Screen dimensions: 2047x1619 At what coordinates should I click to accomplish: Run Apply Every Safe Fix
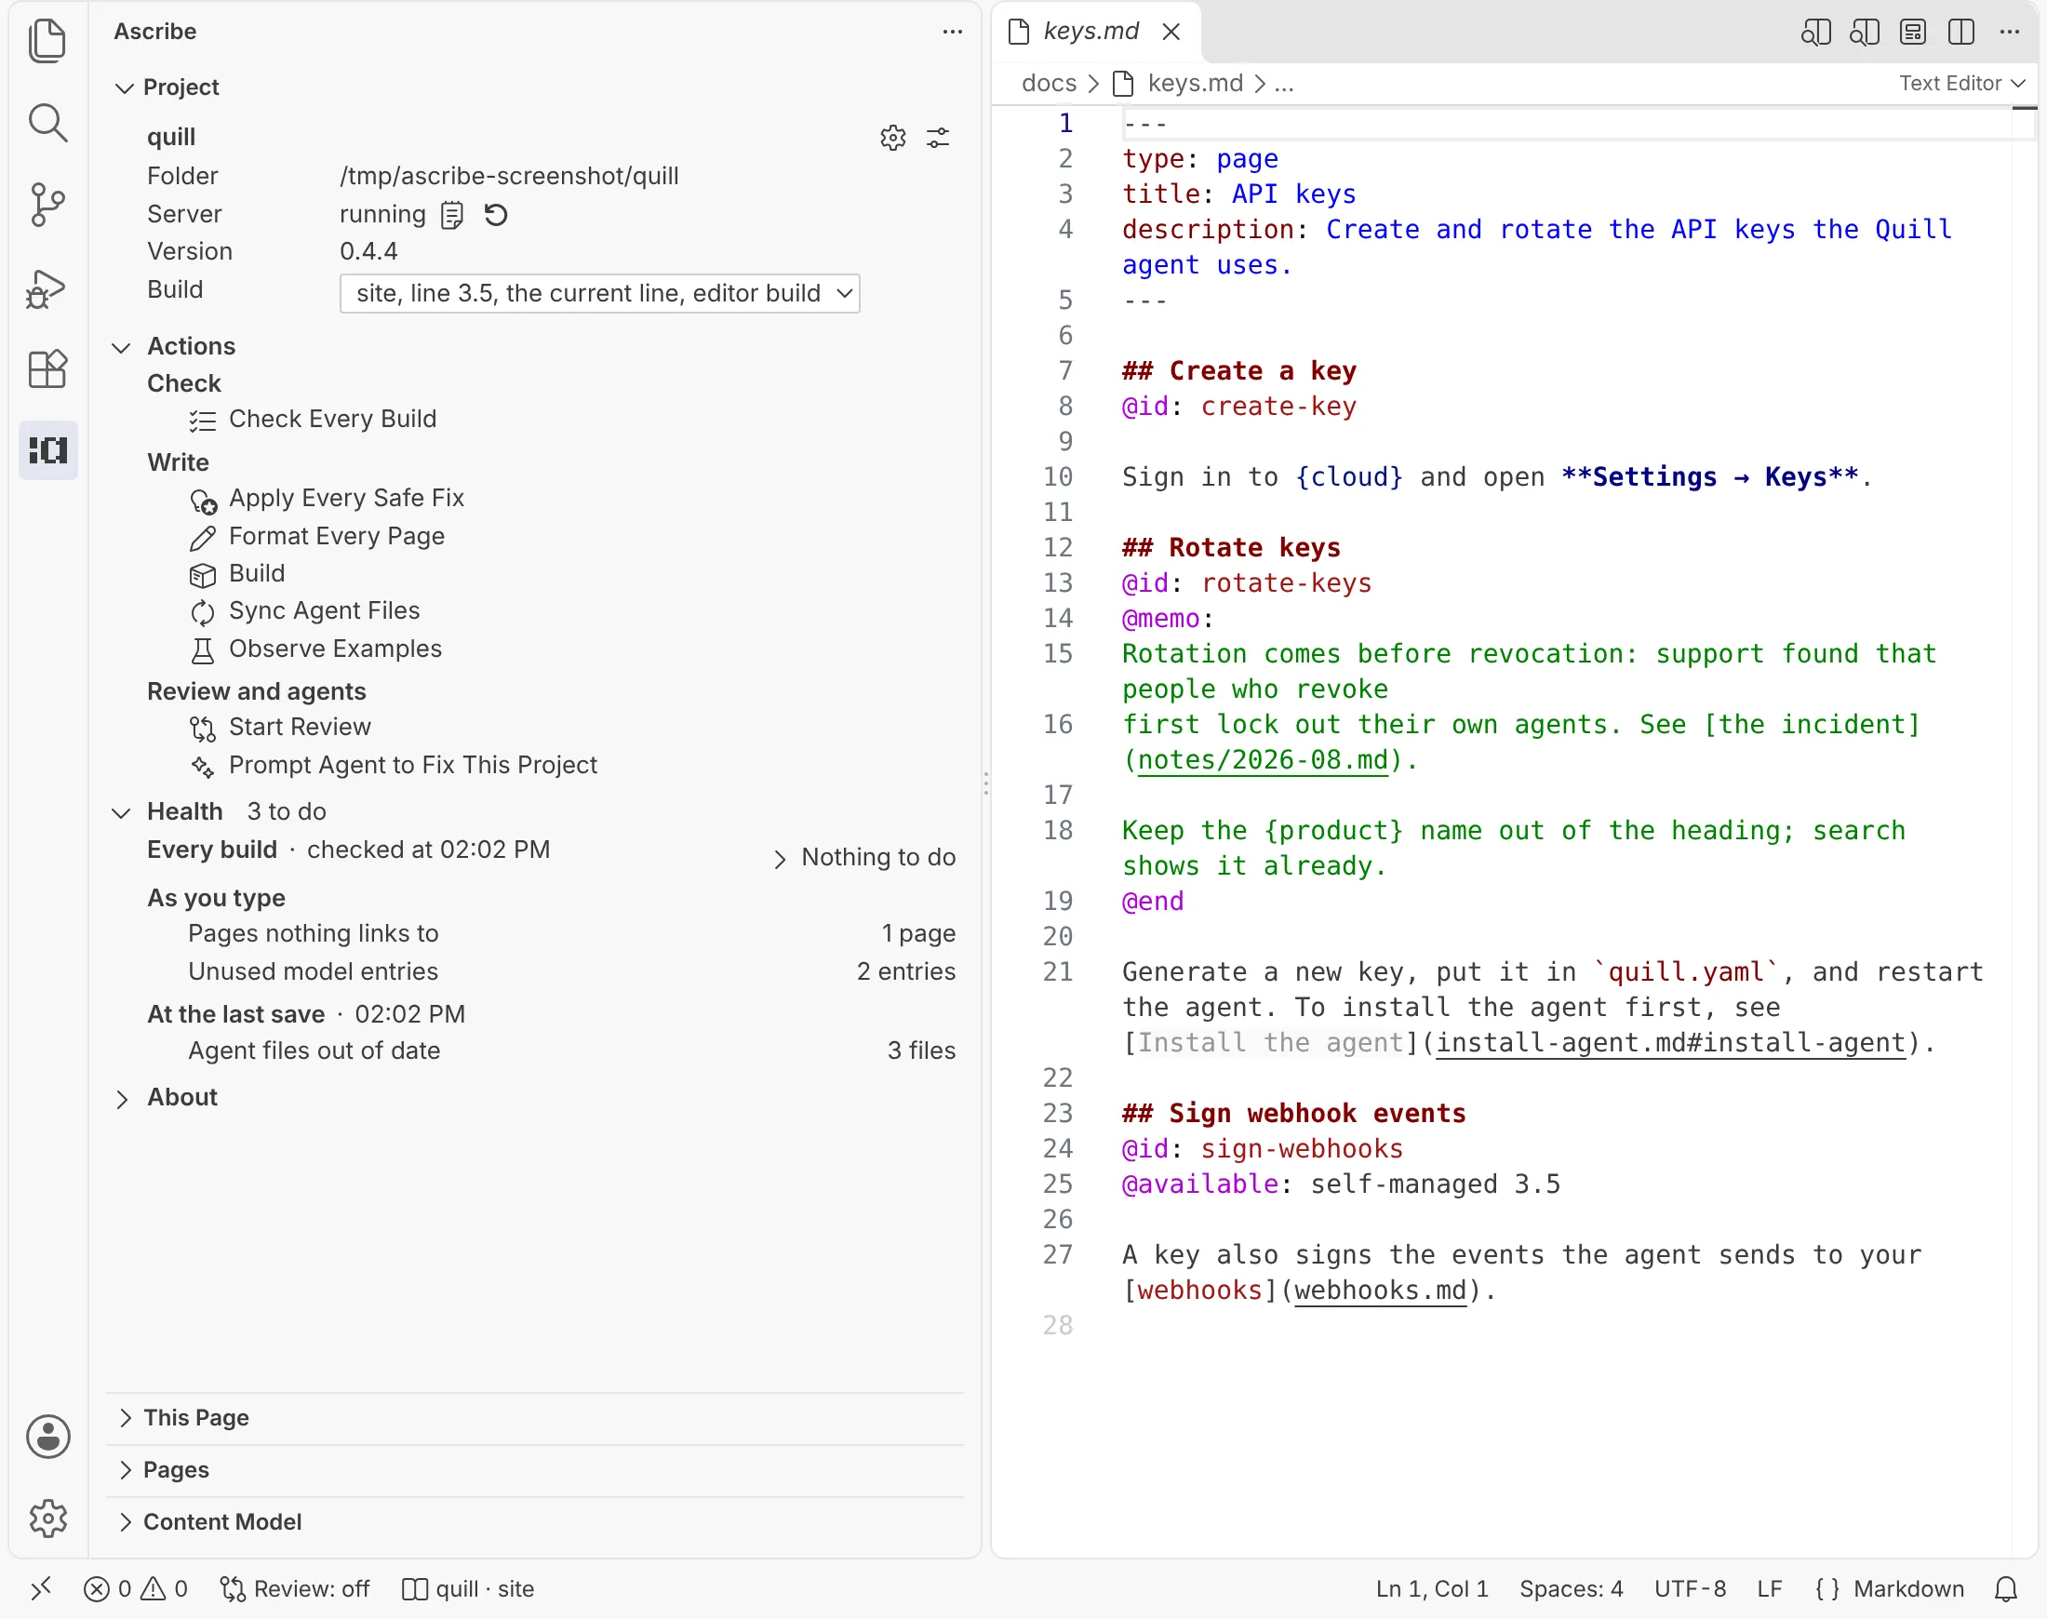pos(327,499)
